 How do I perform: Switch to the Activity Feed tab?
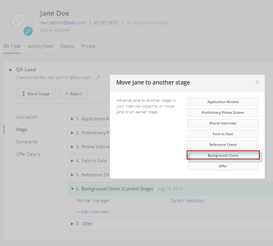point(40,47)
